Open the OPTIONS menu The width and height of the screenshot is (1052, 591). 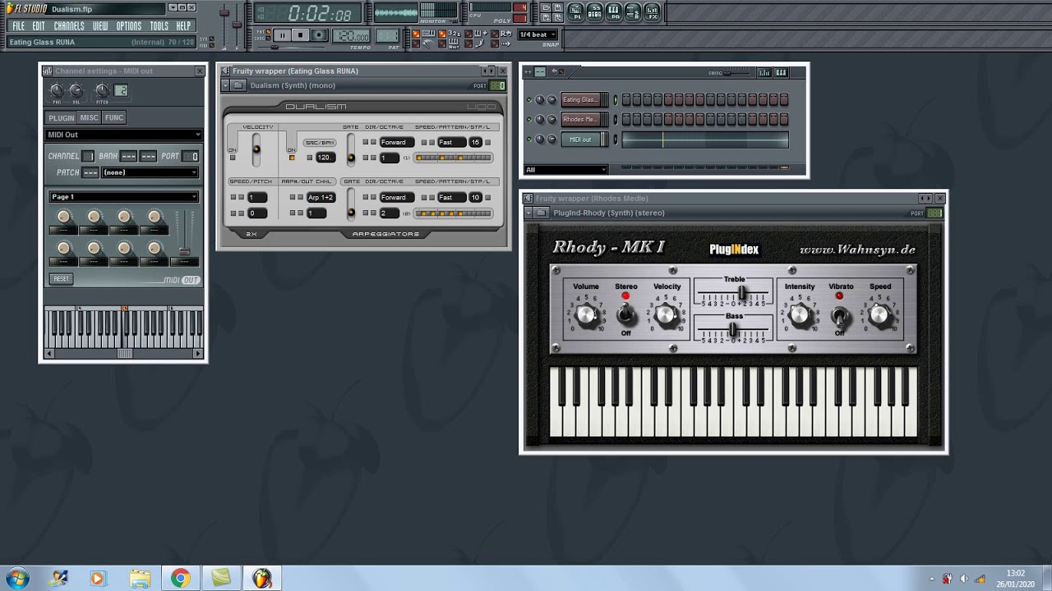pos(129,26)
